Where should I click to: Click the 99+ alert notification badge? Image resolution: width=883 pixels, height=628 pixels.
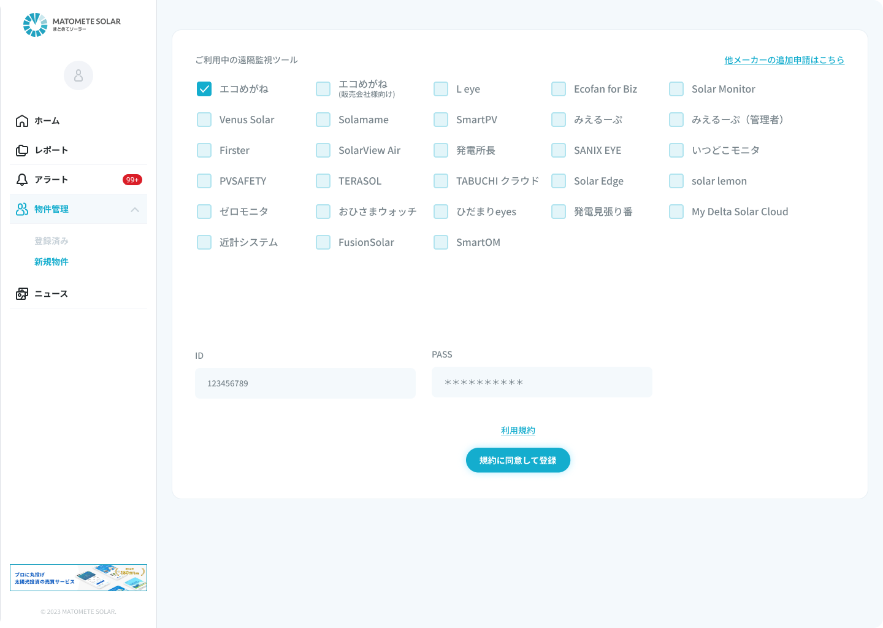(x=132, y=180)
